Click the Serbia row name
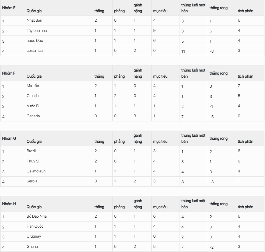 pyautogui.click(x=32, y=181)
